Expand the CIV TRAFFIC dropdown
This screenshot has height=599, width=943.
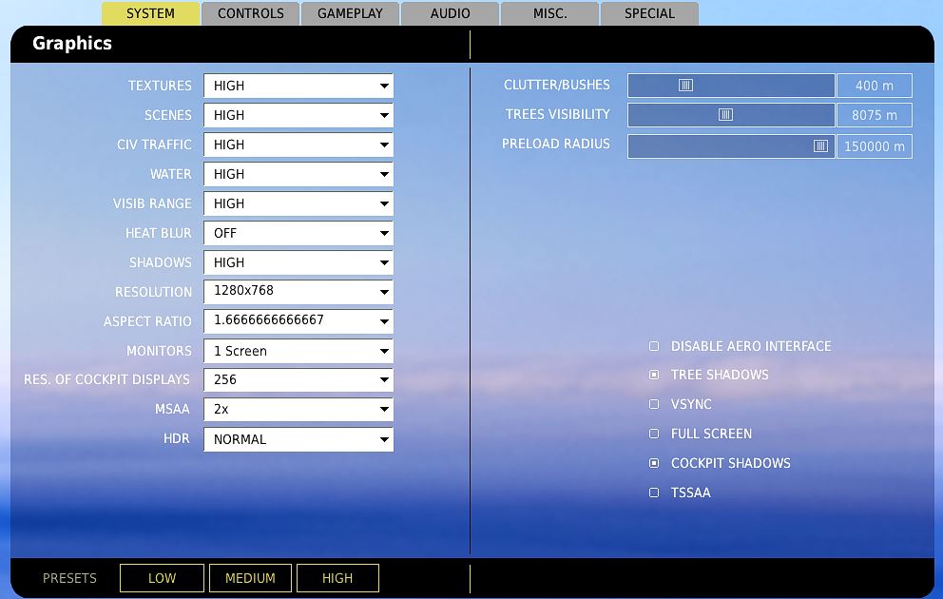point(298,145)
